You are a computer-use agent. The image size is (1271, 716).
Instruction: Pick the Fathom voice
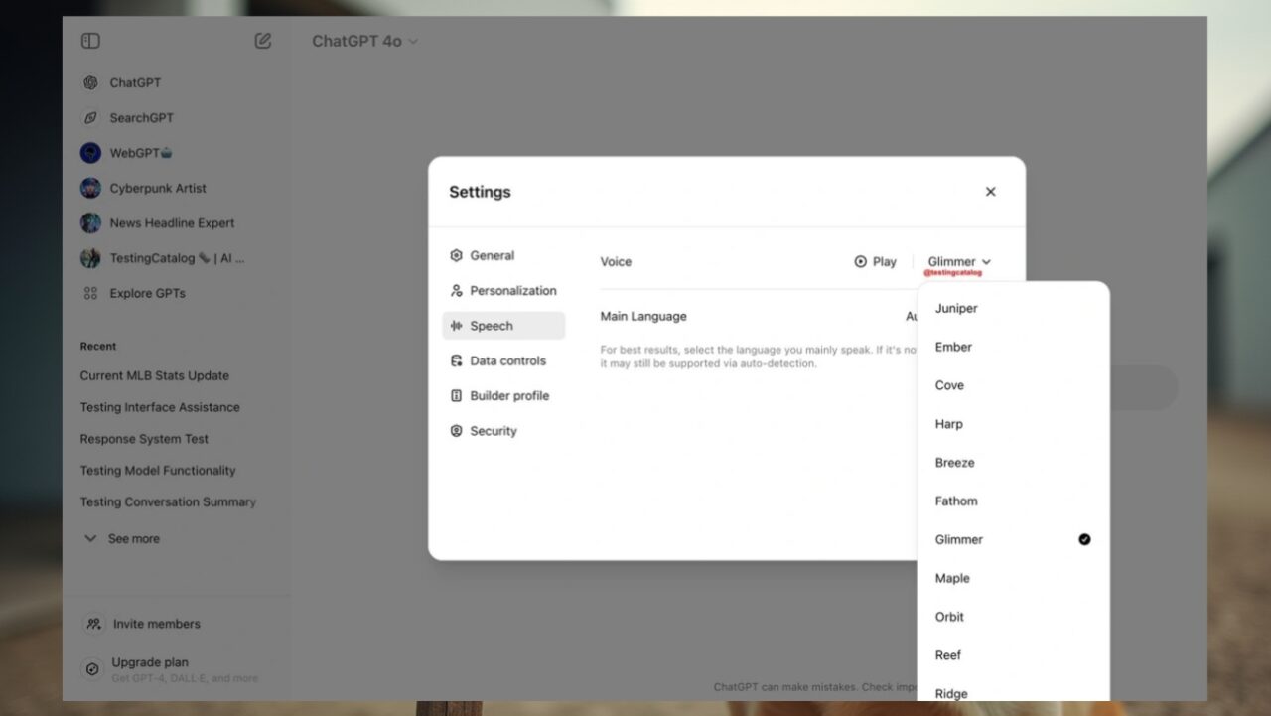[1013, 501]
